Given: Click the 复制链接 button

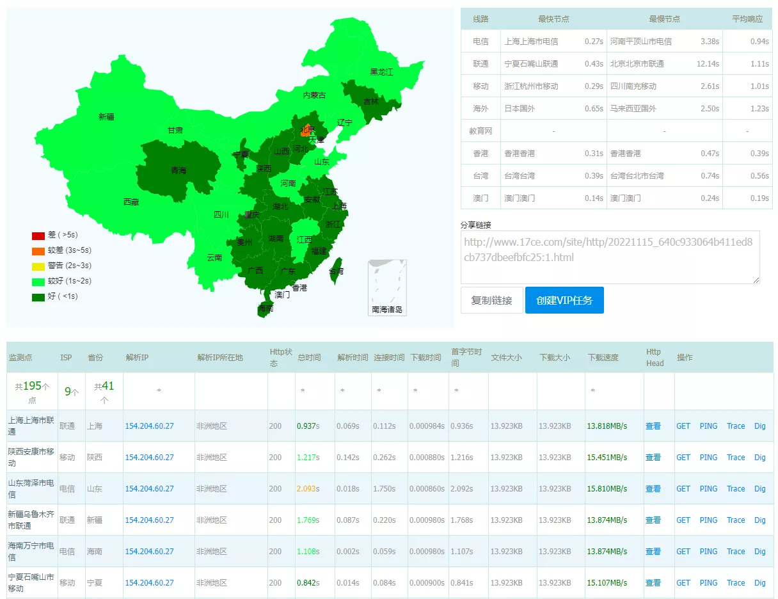Looking at the screenshot, I should 491,300.
